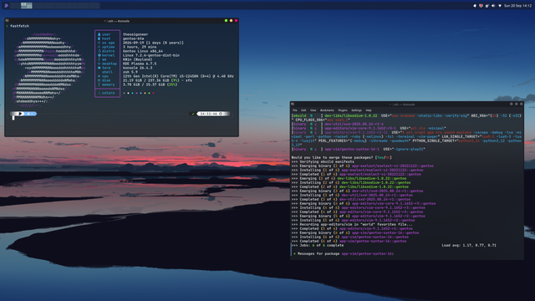Click the red-badged update notifier tray icon
Image resolution: width=535 pixels, height=301 pixels.
tap(481, 6)
